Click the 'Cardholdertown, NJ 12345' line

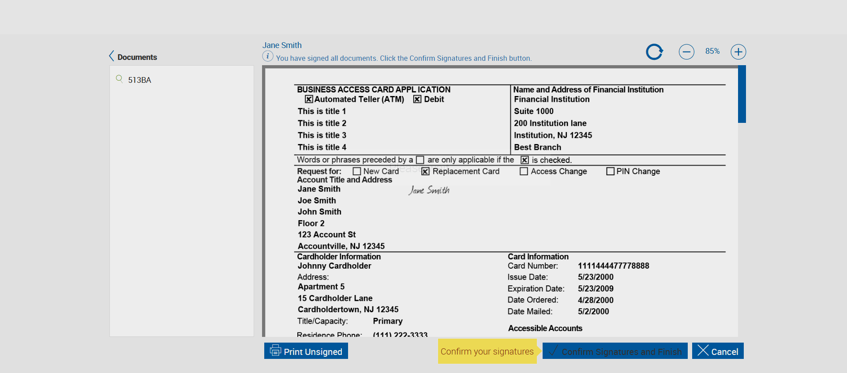coord(348,310)
